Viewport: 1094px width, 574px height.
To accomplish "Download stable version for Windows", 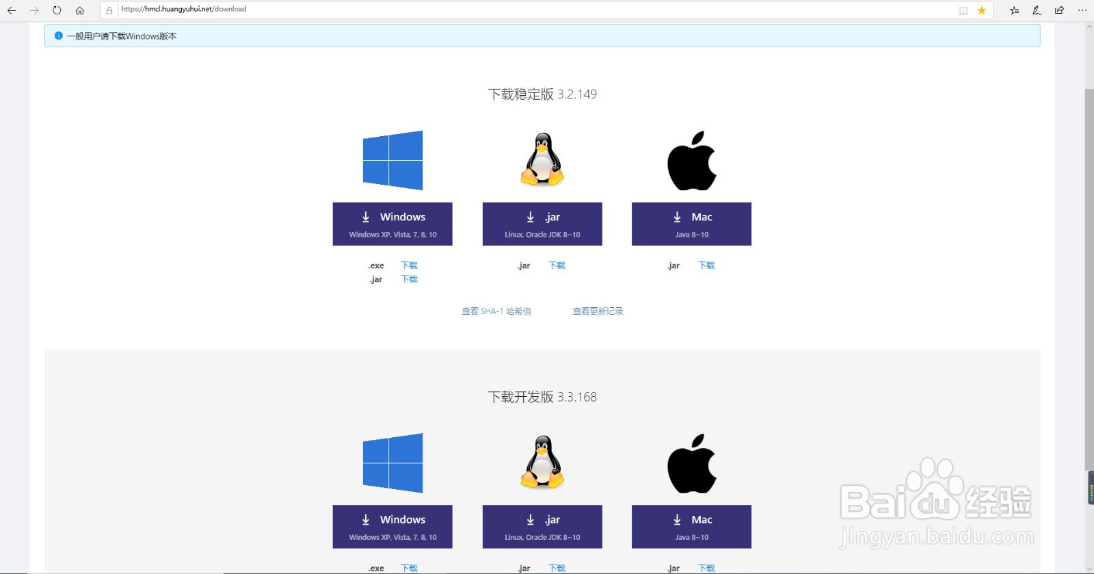I will tap(392, 224).
